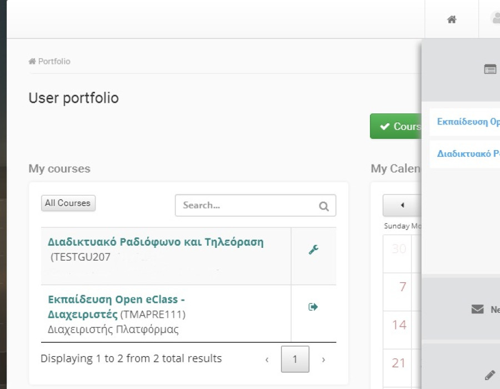Go to previous results page chevron
The width and height of the screenshot is (500, 389).
(x=267, y=360)
